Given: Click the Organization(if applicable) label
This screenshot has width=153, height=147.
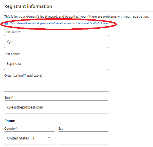Looking at the screenshot, I should (x=23, y=76).
